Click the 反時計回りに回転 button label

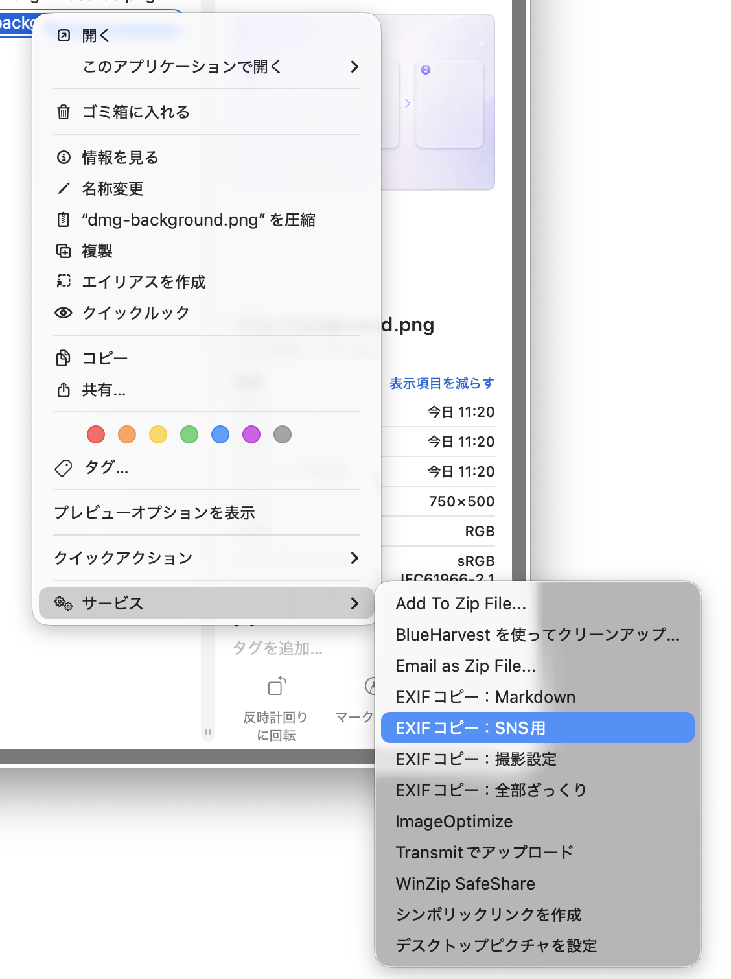[275, 726]
